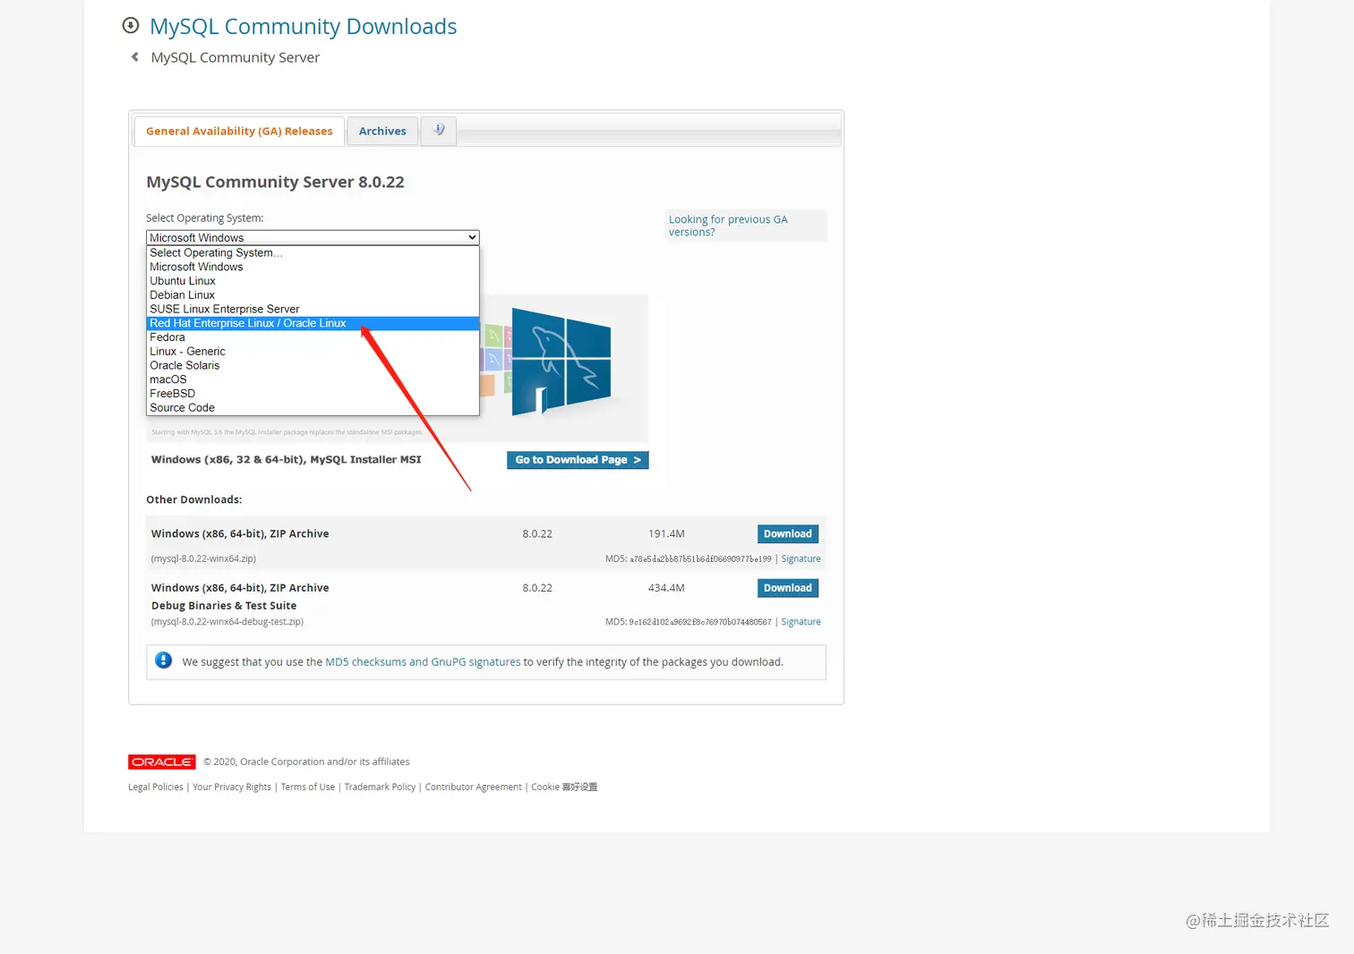
Task: Open the Archives tab
Action: pyautogui.click(x=382, y=131)
